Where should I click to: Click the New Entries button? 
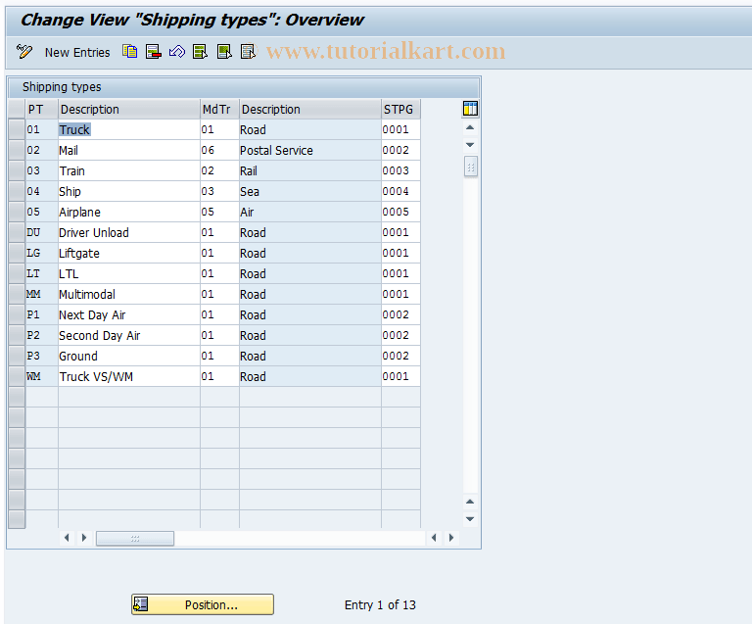[77, 52]
